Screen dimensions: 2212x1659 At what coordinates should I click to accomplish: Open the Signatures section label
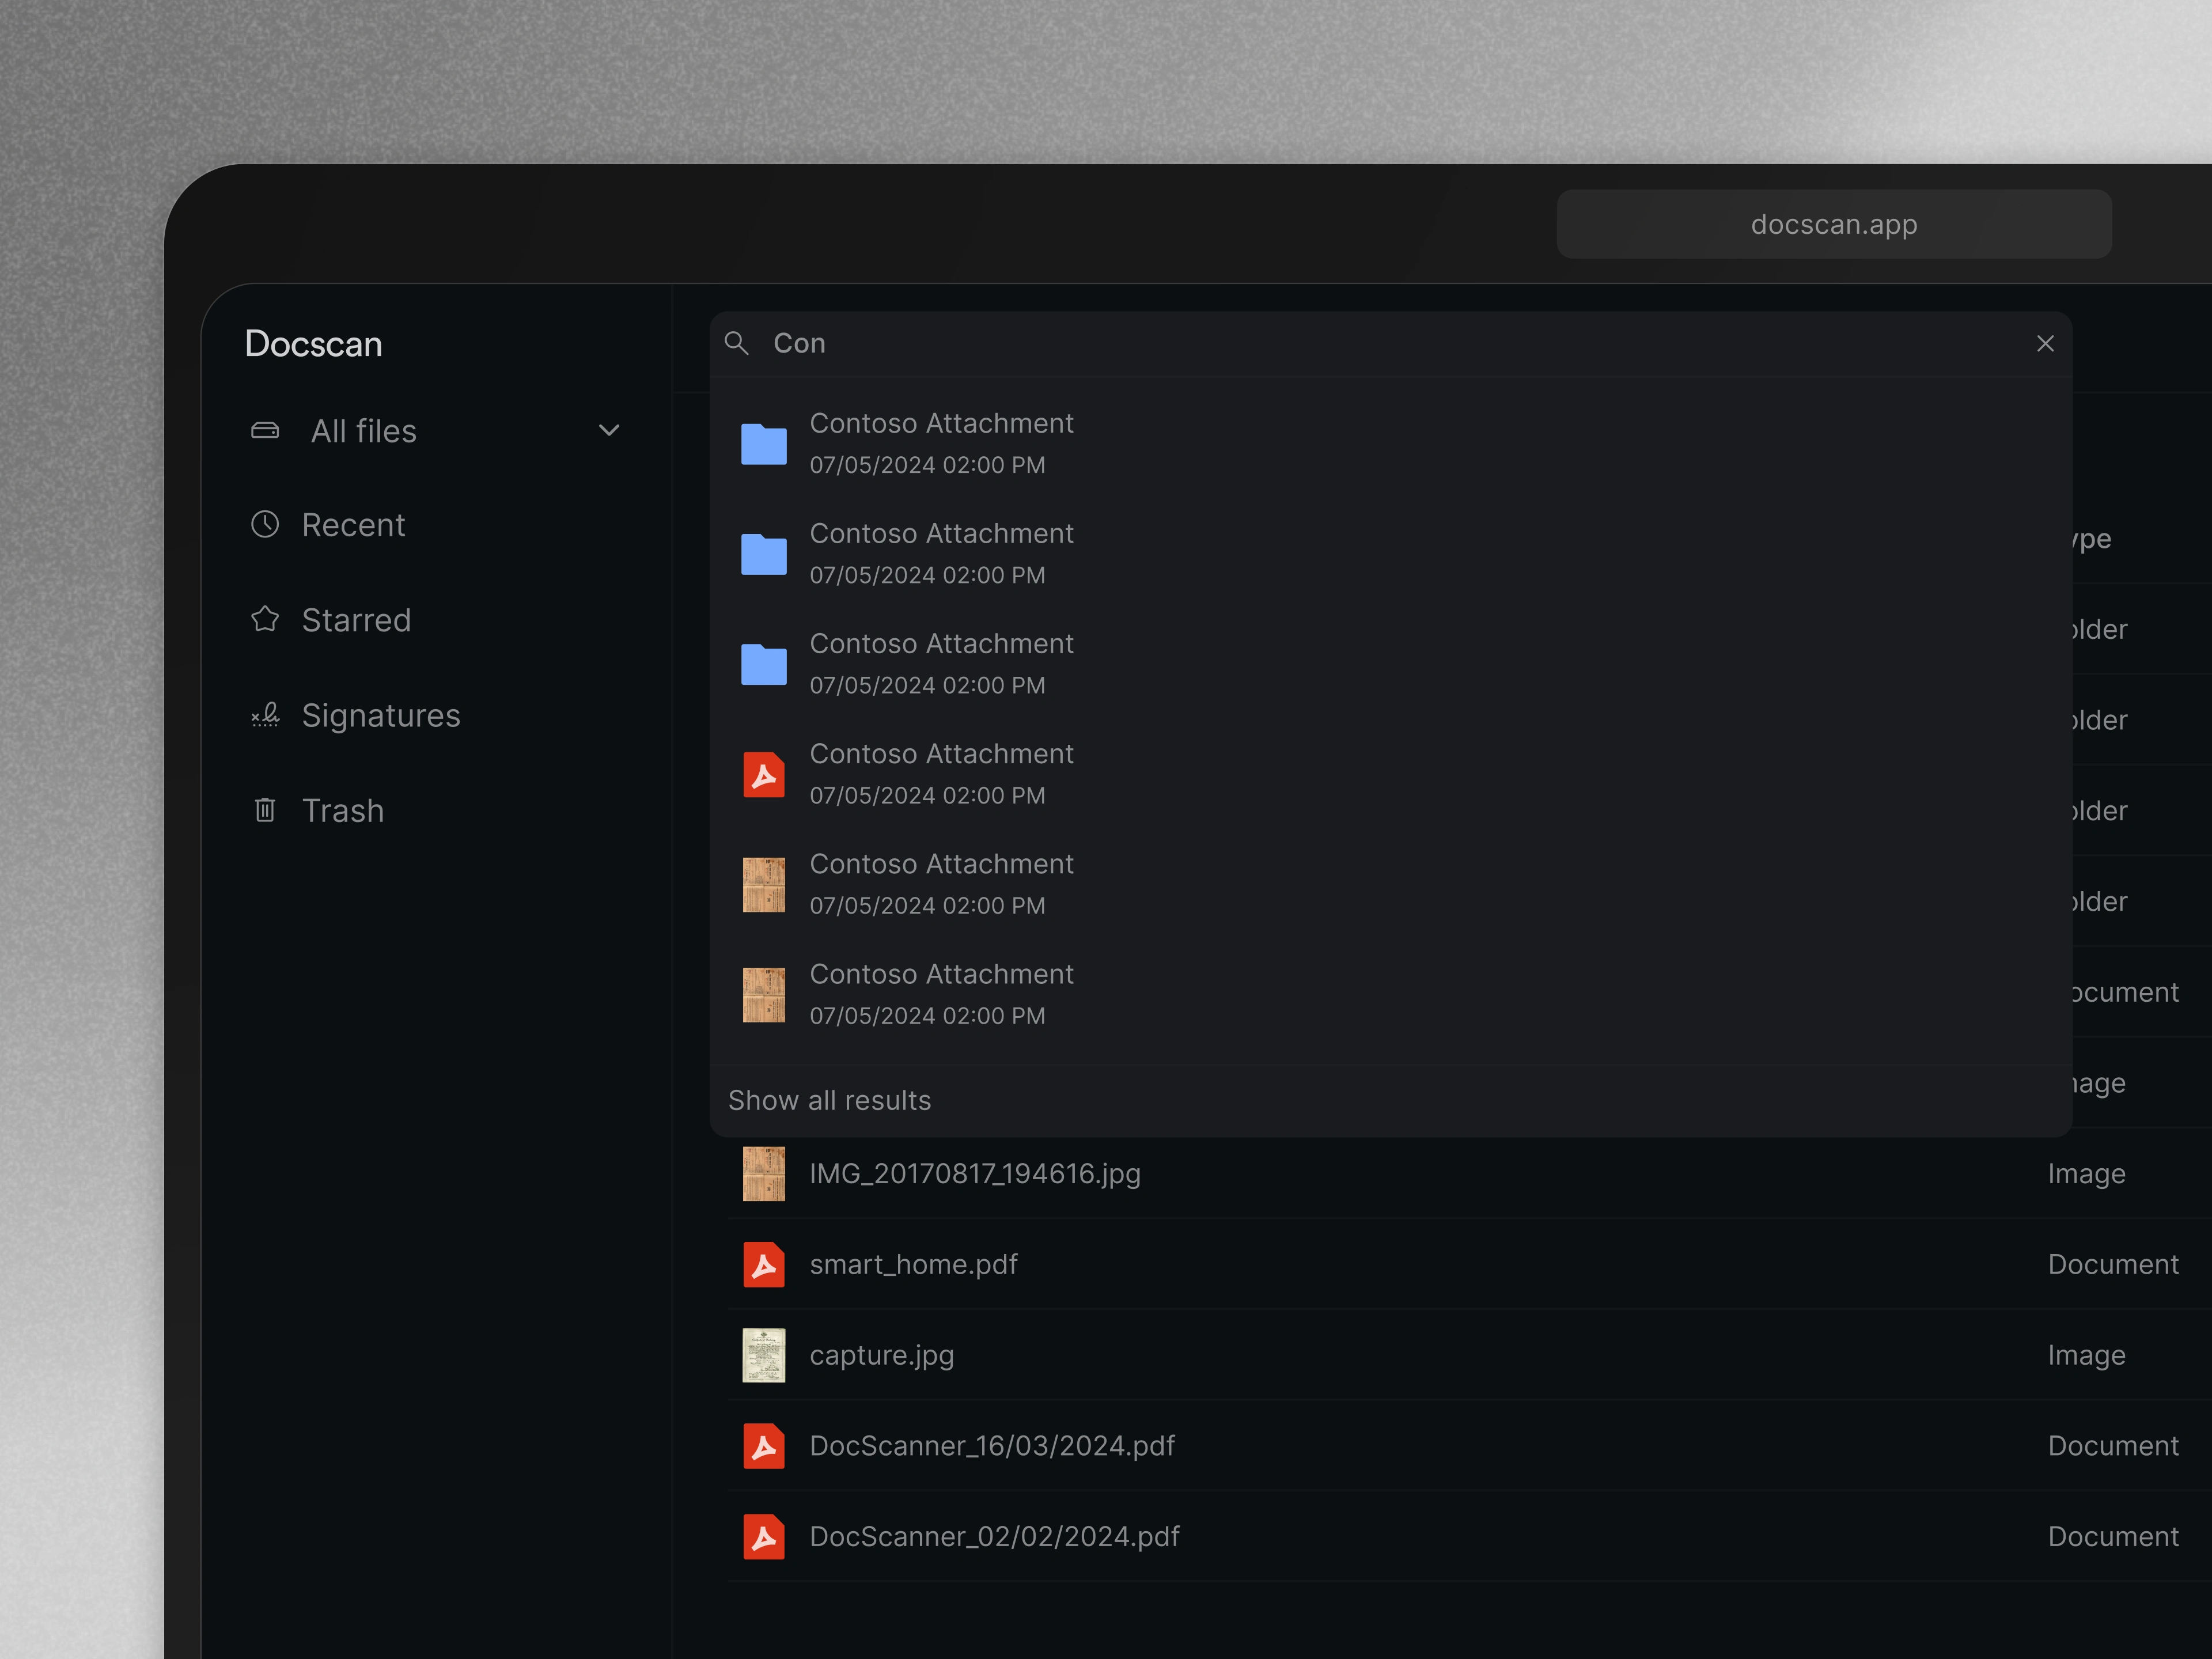(x=381, y=716)
